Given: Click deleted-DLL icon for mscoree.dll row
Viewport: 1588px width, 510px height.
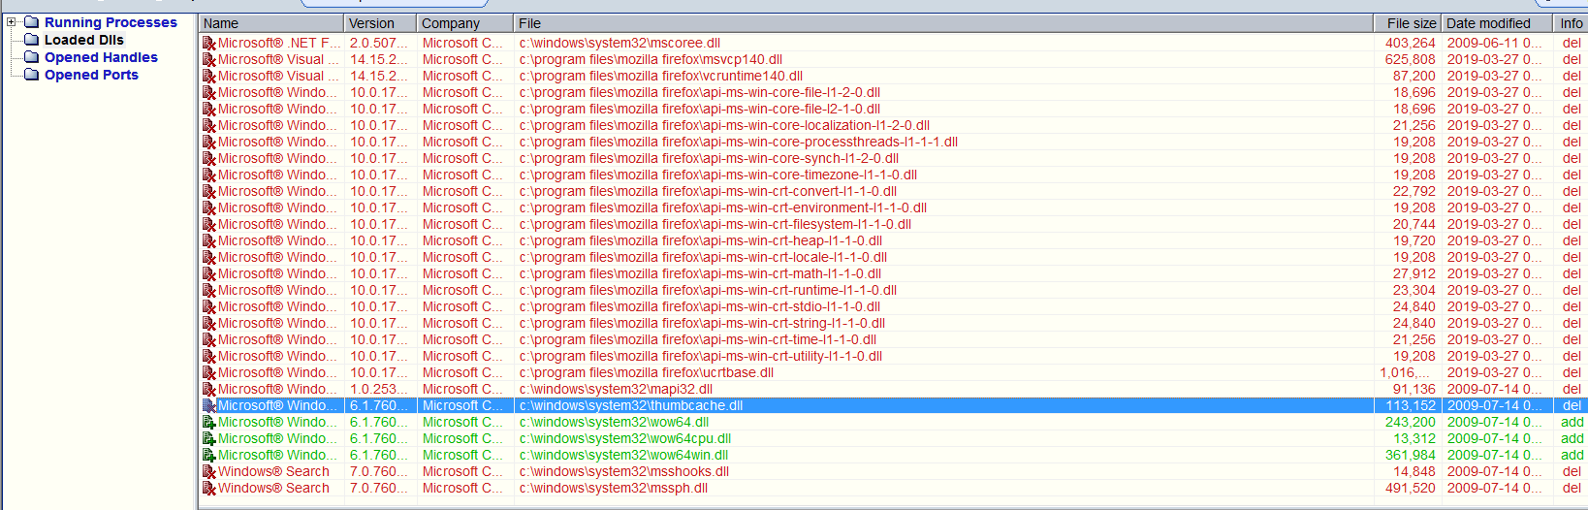Looking at the screenshot, I should pos(208,43).
